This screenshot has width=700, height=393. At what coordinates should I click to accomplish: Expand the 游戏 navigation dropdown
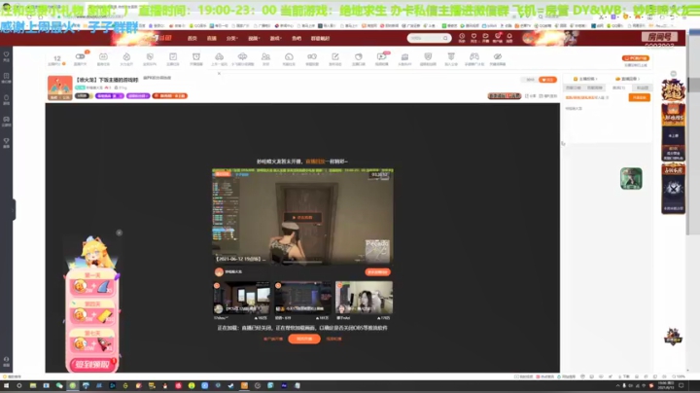point(275,38)
